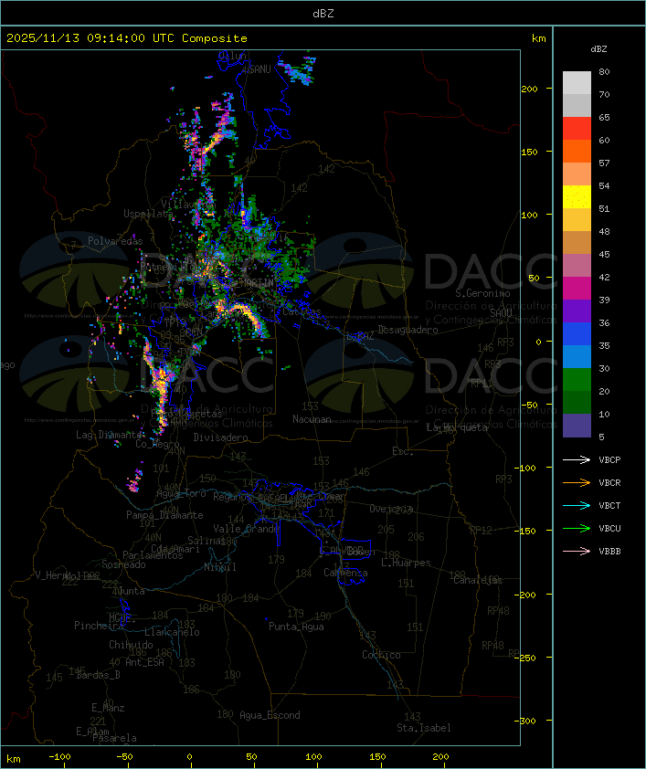Screen dimensions: 646x769
Task: Click the Chihuido place label
Action: click(131, 645)
